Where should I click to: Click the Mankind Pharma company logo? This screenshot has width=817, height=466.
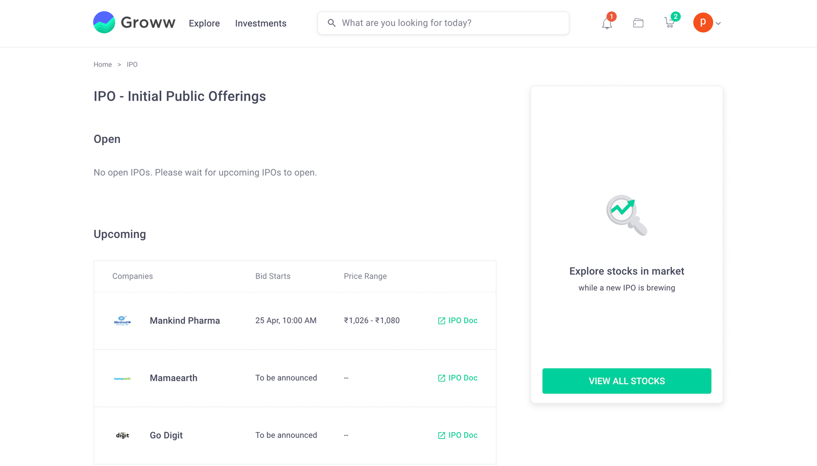coord(123,321)
